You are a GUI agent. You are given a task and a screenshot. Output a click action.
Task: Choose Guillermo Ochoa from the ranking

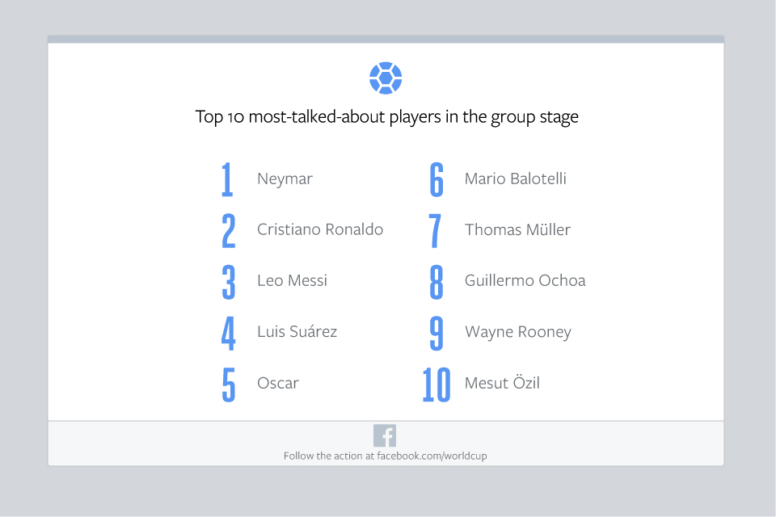click(525, 281)
